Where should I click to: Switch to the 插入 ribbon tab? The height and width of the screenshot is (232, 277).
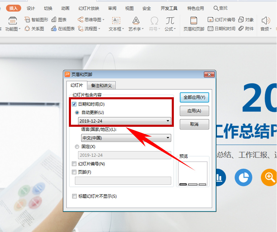pyautogui.click(x=13, y=8)
